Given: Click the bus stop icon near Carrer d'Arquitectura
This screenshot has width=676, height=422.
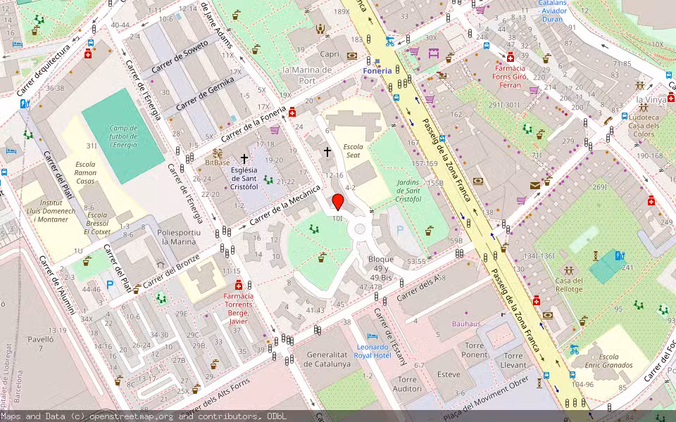Looking at the screenshot, I should [x=91, y=43].
